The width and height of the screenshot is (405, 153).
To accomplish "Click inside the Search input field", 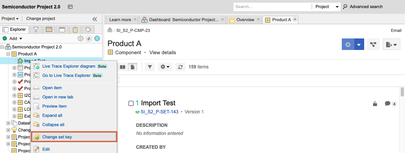I will tap(272, 7).
